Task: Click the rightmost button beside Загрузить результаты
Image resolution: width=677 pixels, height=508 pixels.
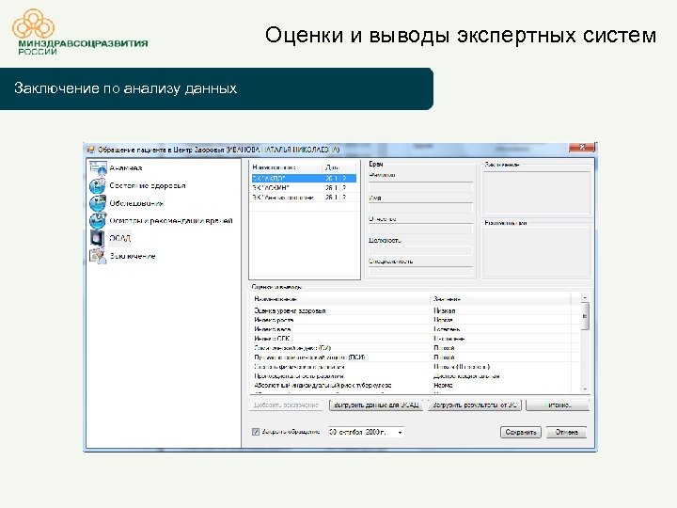Action: (558, 405)
